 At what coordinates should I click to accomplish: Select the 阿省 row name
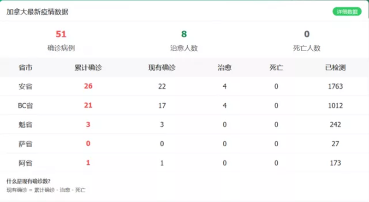(x=25, y=163)
